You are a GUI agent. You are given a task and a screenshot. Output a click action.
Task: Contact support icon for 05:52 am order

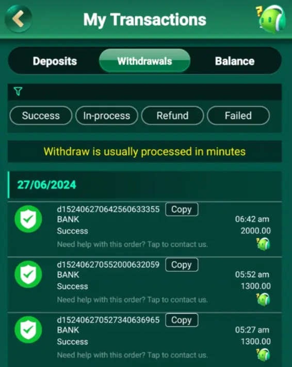pos(263,300)
